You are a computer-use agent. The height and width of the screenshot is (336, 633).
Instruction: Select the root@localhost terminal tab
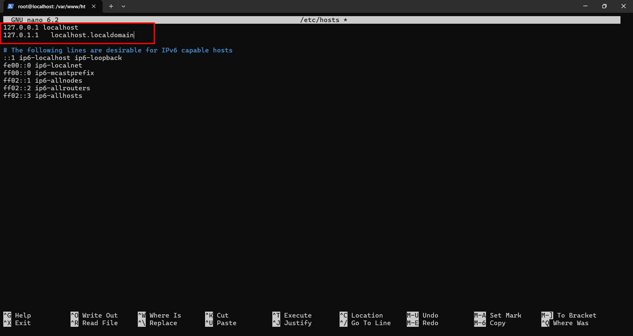(x=53, y=6)
